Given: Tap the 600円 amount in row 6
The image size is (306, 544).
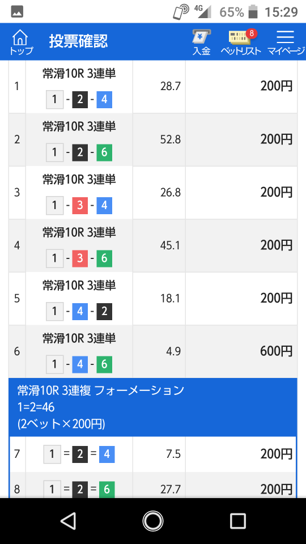Looking at the screenshot, I should [276, 351].
